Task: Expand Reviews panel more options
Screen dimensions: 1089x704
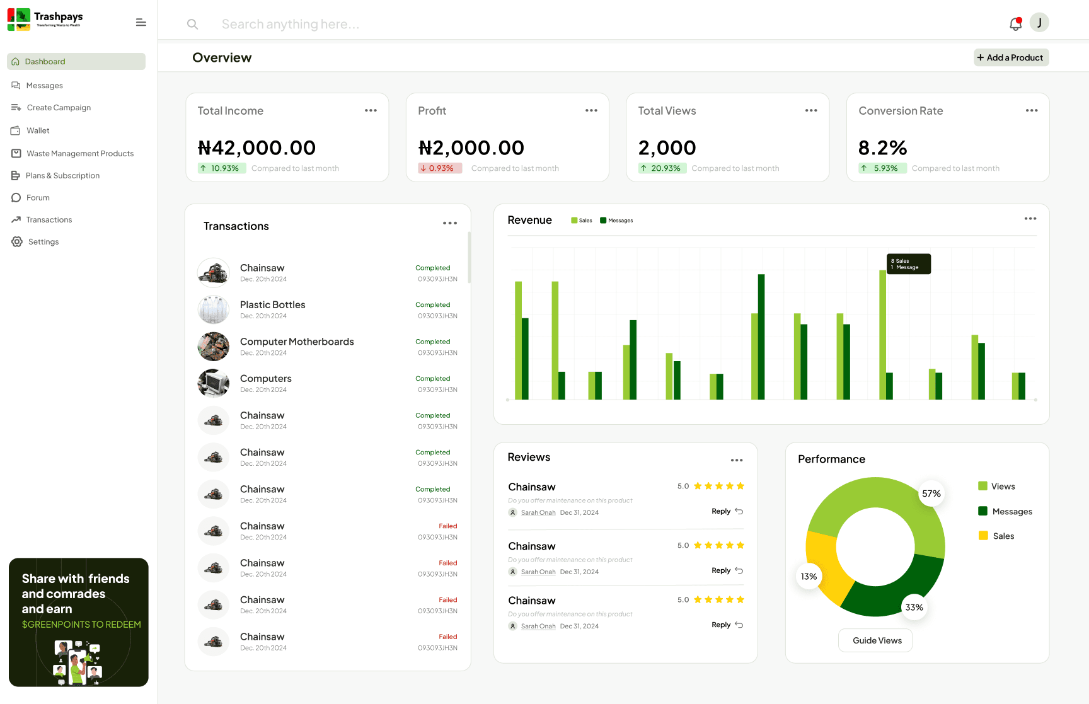Action: coord(736,460)
